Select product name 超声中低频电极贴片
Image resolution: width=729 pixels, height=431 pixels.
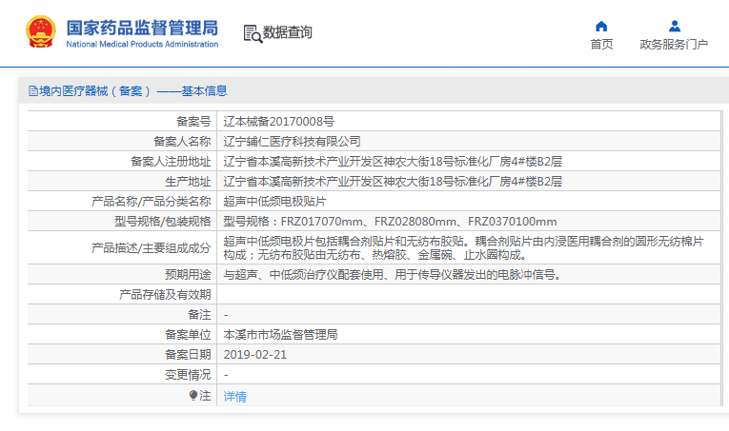click(x=274, y=202)
